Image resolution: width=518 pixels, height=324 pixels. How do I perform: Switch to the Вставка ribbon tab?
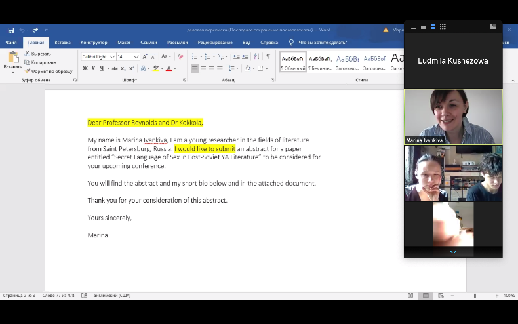tap(62, 43)
